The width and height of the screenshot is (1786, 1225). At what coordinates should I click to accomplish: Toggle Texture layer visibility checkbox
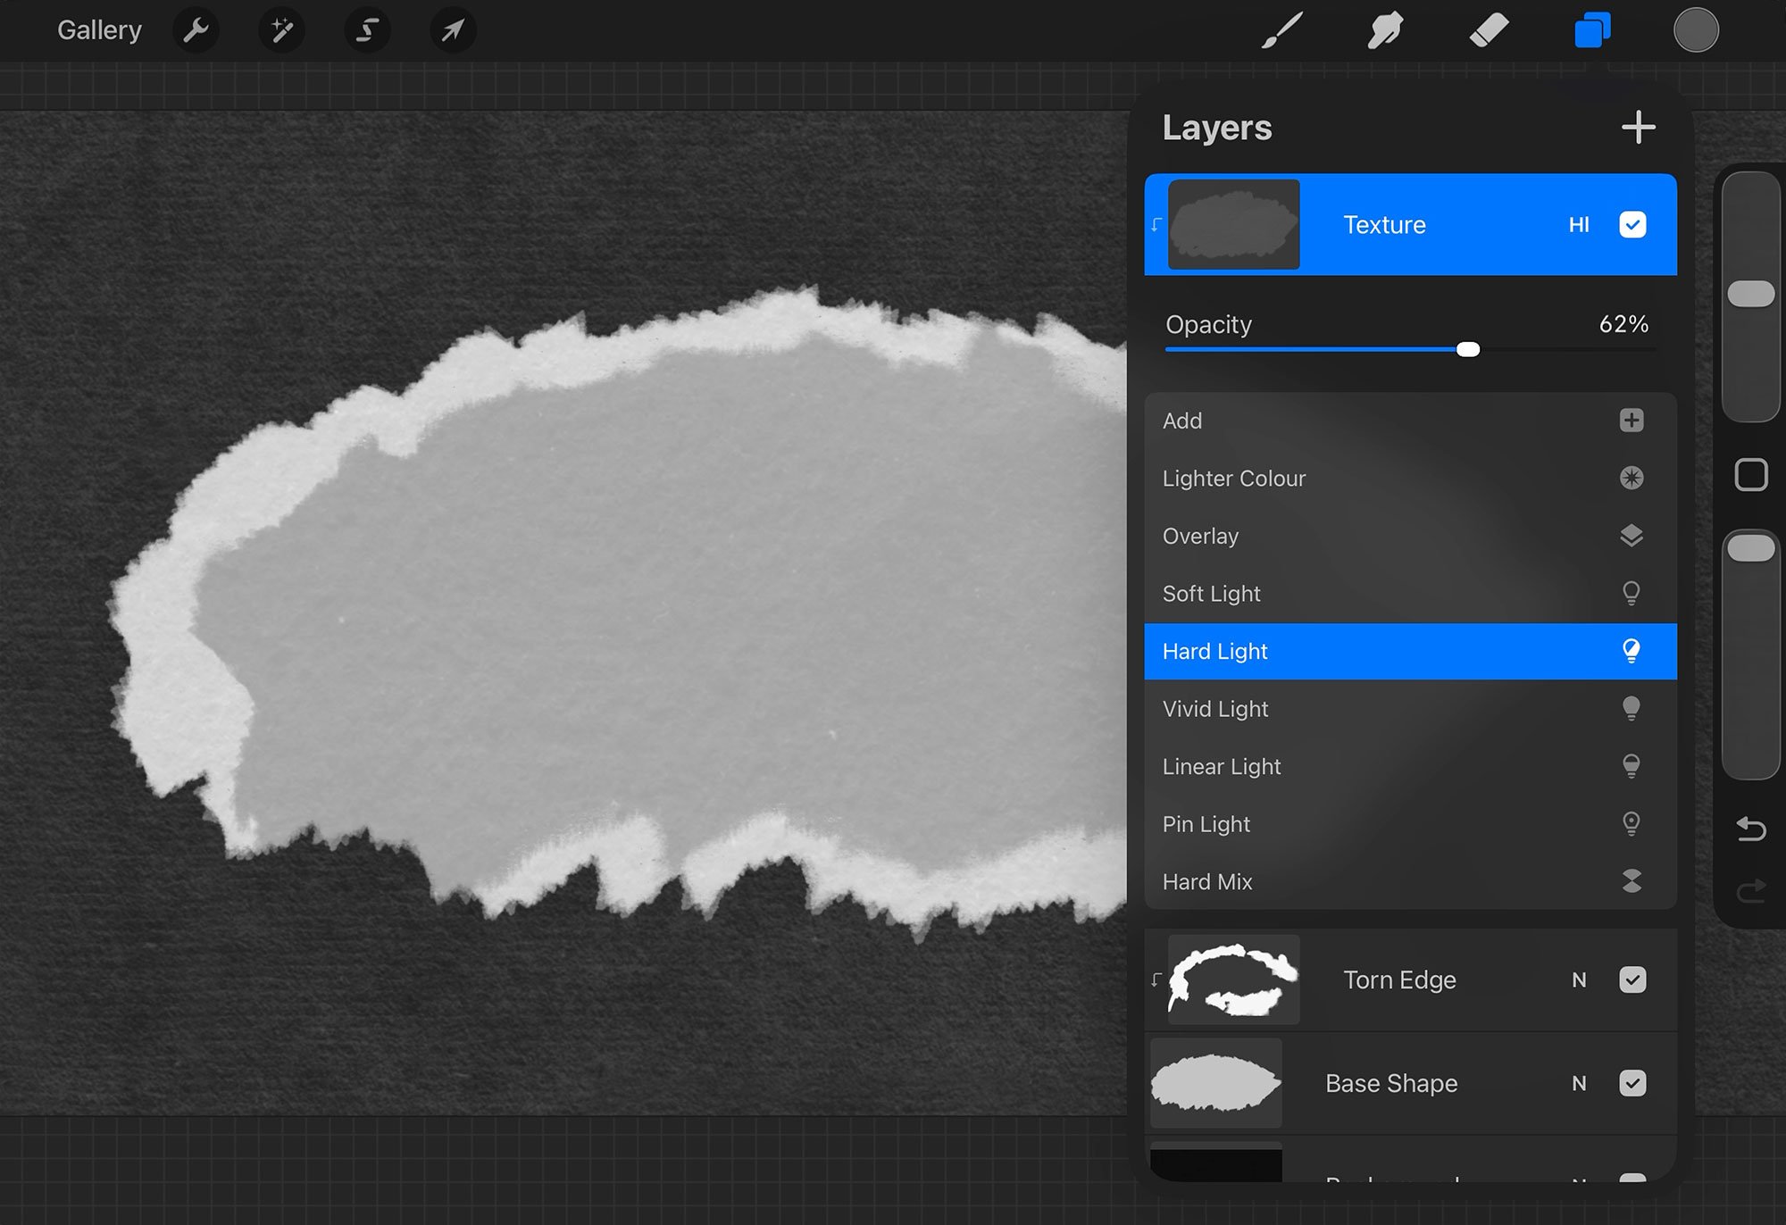tap(1632, 225)
